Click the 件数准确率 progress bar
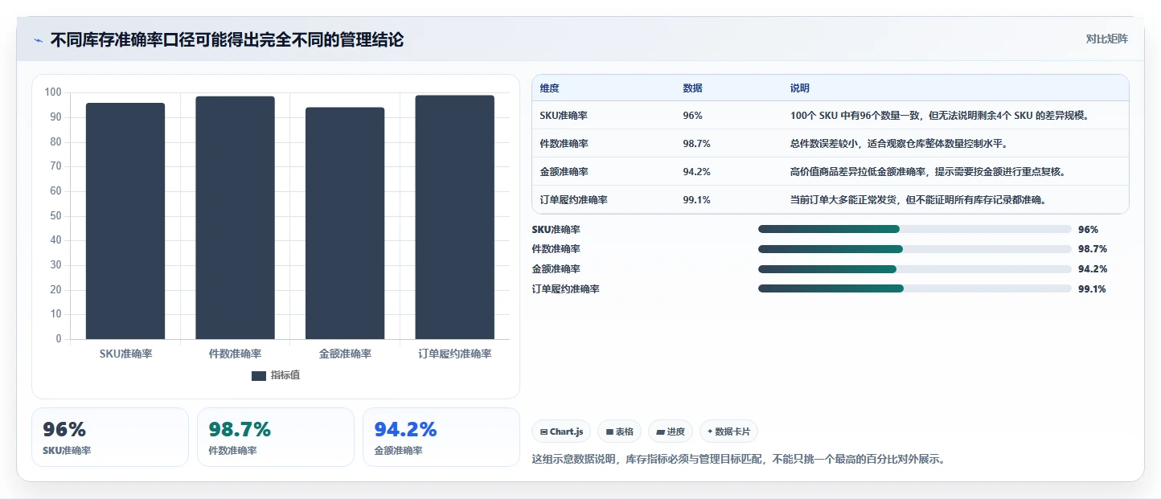1161x499 pixels. click(x=914, y=249)
